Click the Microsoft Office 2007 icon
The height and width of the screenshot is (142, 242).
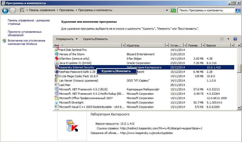(x=57, y=98)
